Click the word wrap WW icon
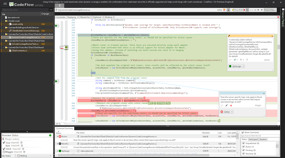The height and width of the screenshot is (158, 285). [255, 10]
